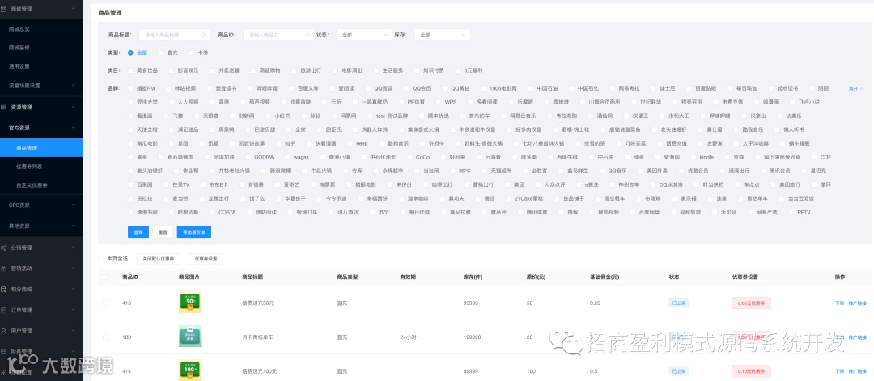874x381 pixels.
Task: Click search icon in 商品ID field
Action: pyautogui.click(x=308, y=35)
